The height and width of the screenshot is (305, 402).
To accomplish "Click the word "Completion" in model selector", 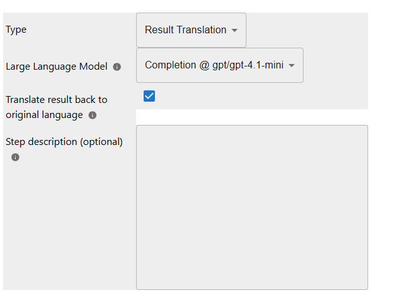I will coord(171,65).
